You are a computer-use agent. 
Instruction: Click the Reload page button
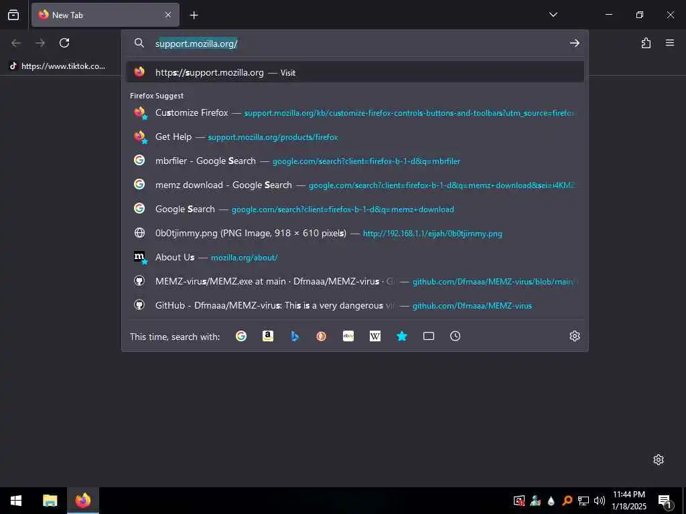[x=64, y=43]
